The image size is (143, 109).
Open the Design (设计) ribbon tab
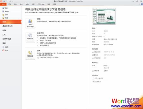click(x=21, y=4)
